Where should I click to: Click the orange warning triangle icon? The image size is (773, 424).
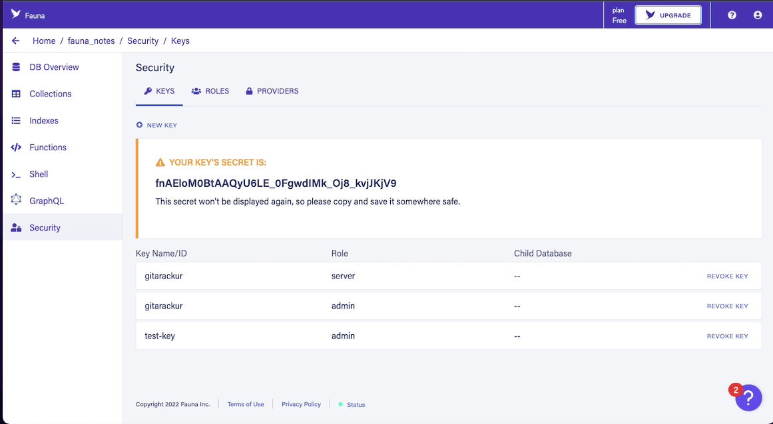160,162
